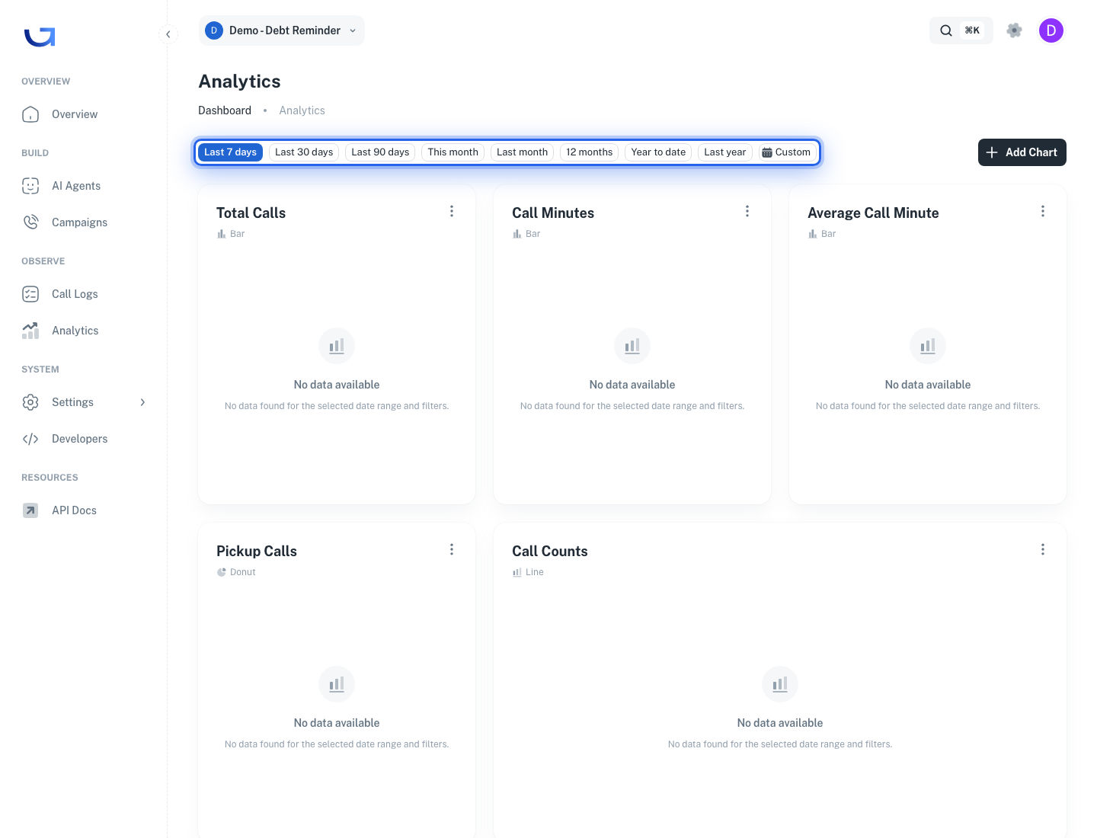Click Total Calls card title
The height and width of the screenshot is (838, 1097).
click(251, 213)
